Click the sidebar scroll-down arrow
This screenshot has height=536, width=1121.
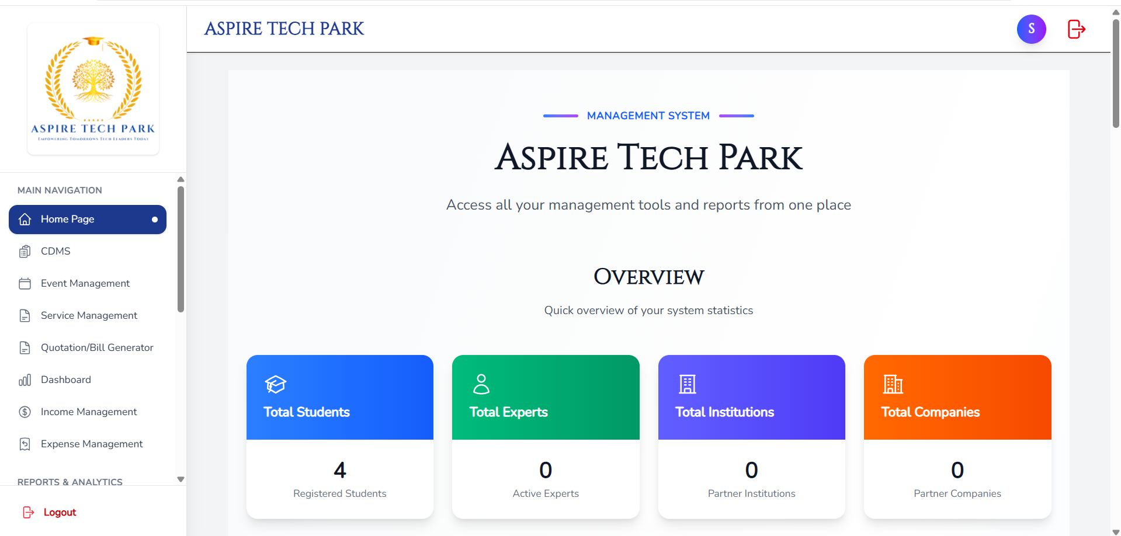(181, 478)
